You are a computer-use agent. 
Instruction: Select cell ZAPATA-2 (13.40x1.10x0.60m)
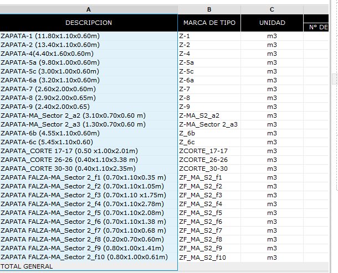click(x=89, y=45)
